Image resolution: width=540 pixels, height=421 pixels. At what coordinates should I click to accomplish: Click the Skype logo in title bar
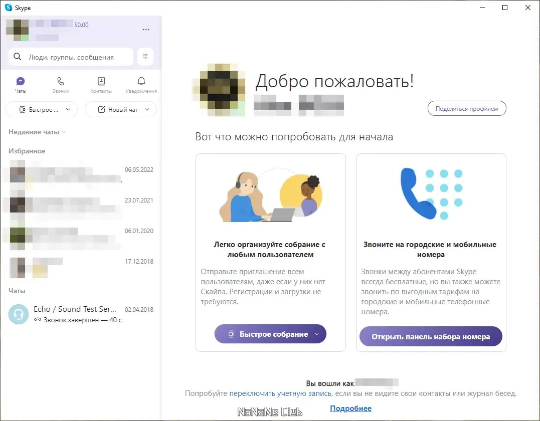8,8
